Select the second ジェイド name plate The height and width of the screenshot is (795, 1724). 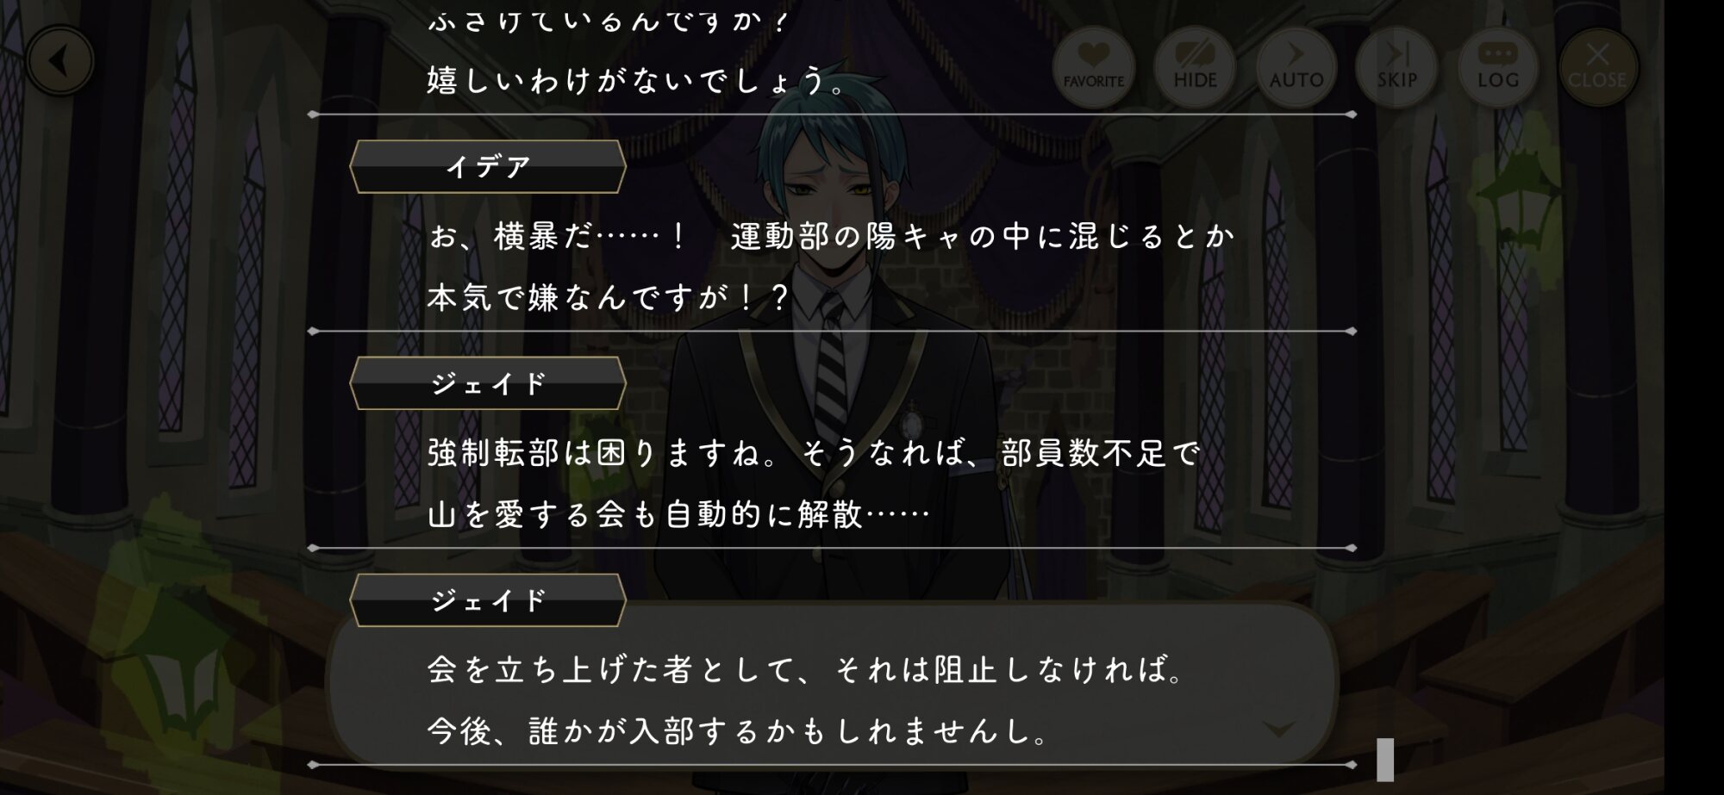click(488, 600)
